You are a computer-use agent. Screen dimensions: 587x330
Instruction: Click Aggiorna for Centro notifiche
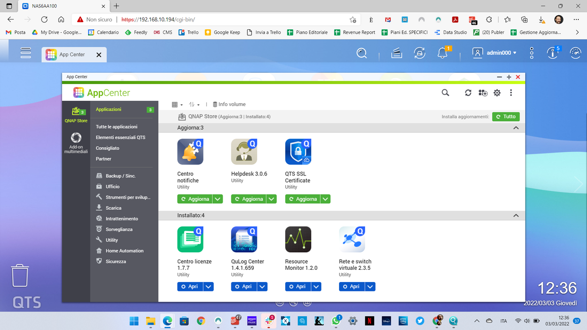pos(195,199)
